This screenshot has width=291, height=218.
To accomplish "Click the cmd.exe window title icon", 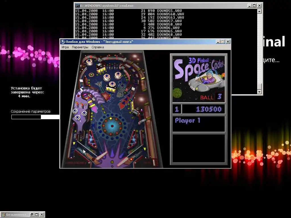I will [x=77, y=6].
